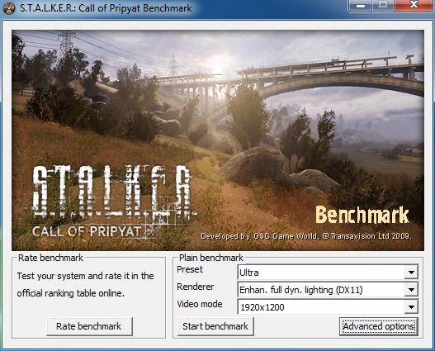The height and width of the screenshot is (351, 435).
Task: Select the Ultra preset field
Action: (328, 273)
